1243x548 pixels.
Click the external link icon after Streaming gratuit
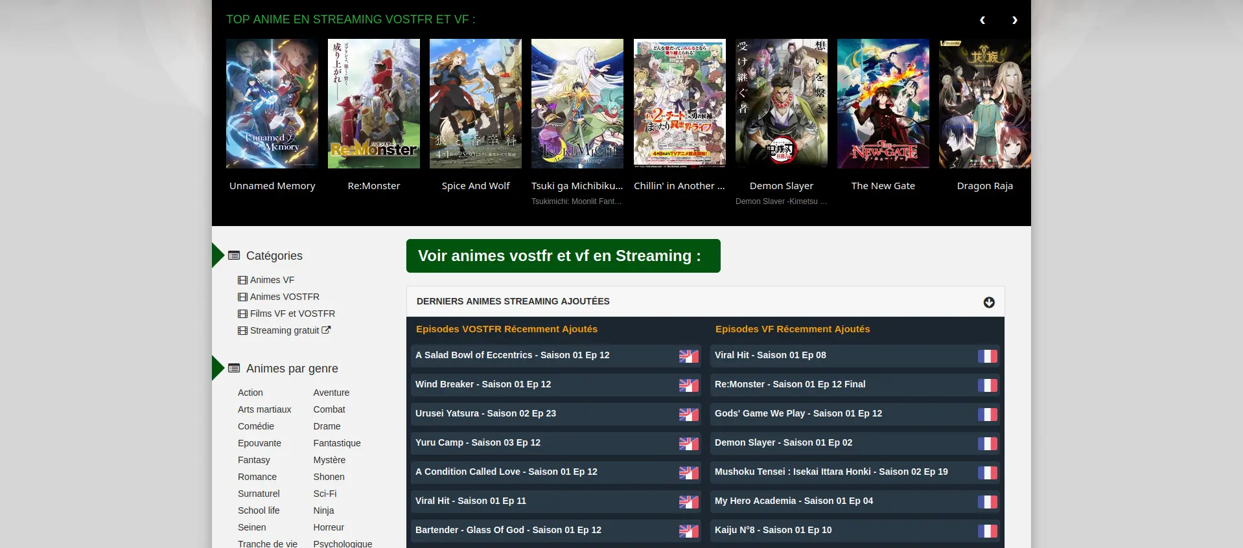[x=326, y=330]
